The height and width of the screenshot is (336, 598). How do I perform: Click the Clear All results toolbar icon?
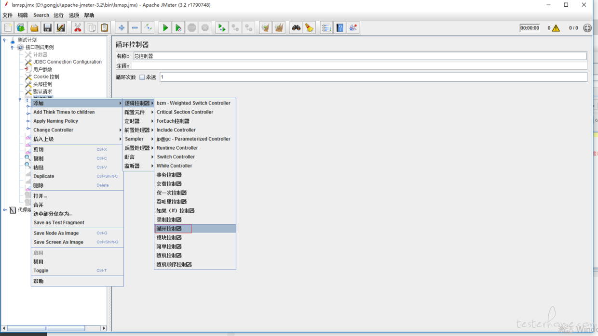(x=279, y=28)
